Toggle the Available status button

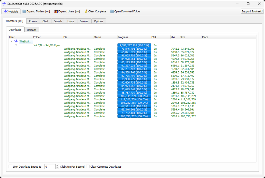[x=11, y=11]
